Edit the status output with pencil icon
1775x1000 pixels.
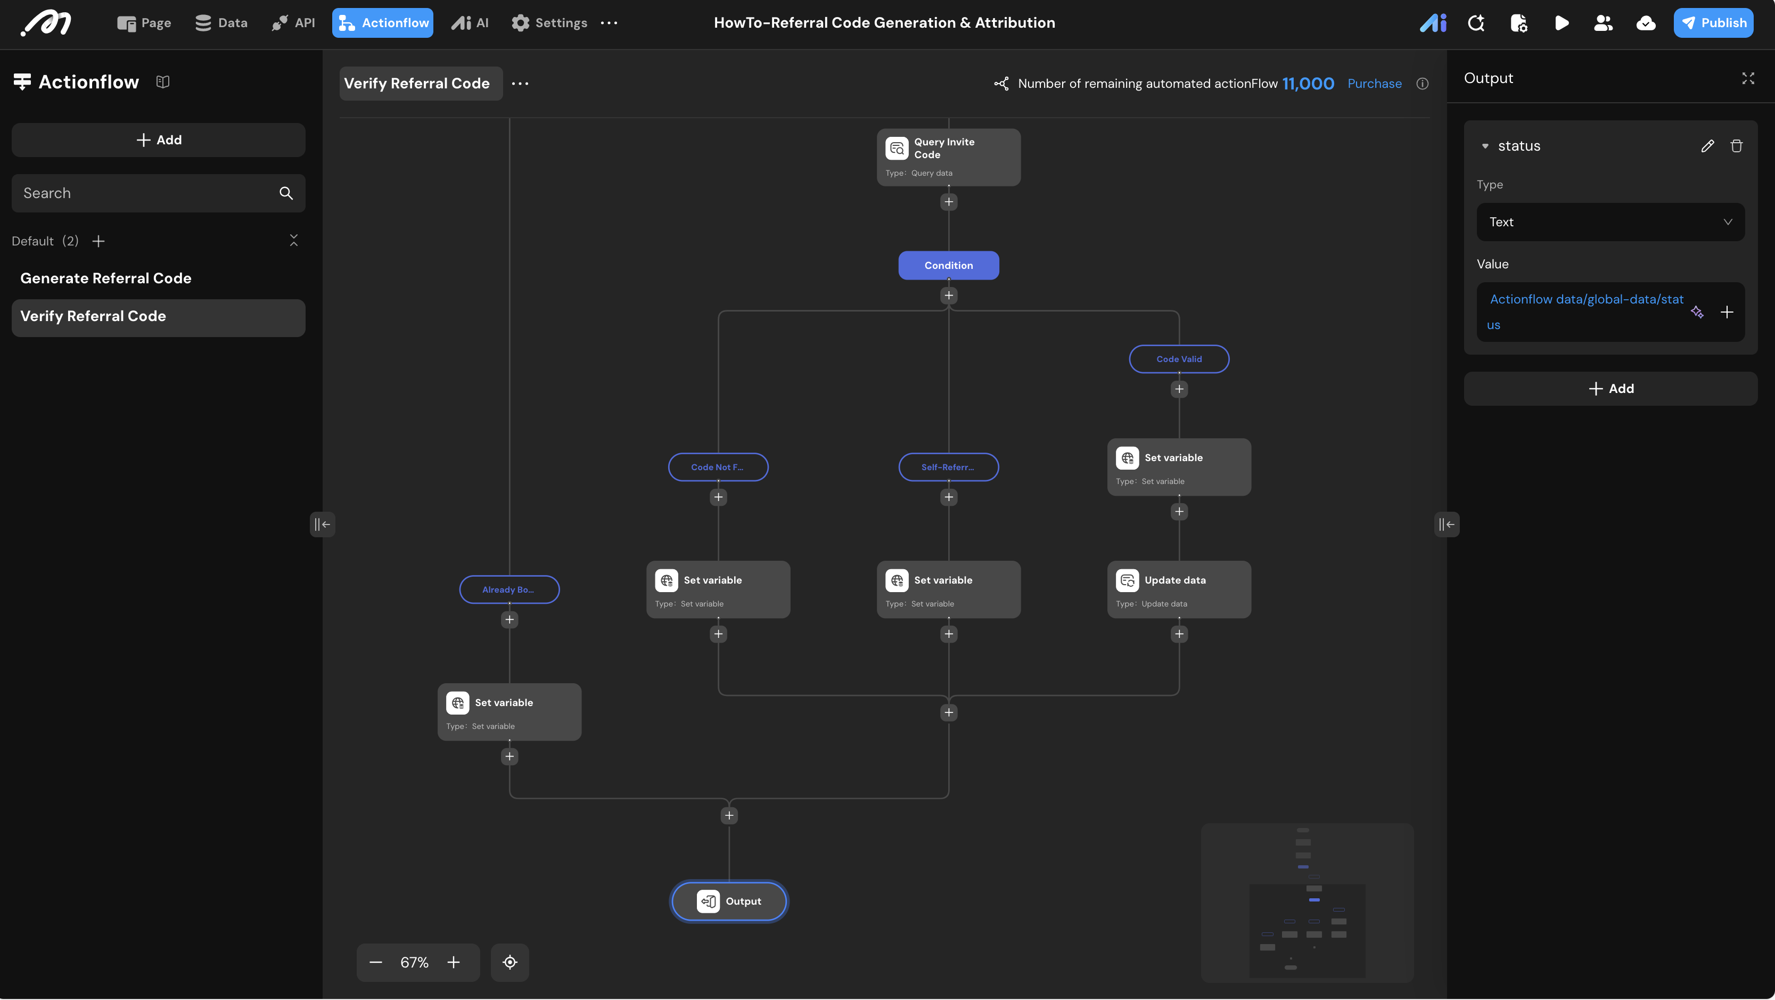coord(1707,146)
